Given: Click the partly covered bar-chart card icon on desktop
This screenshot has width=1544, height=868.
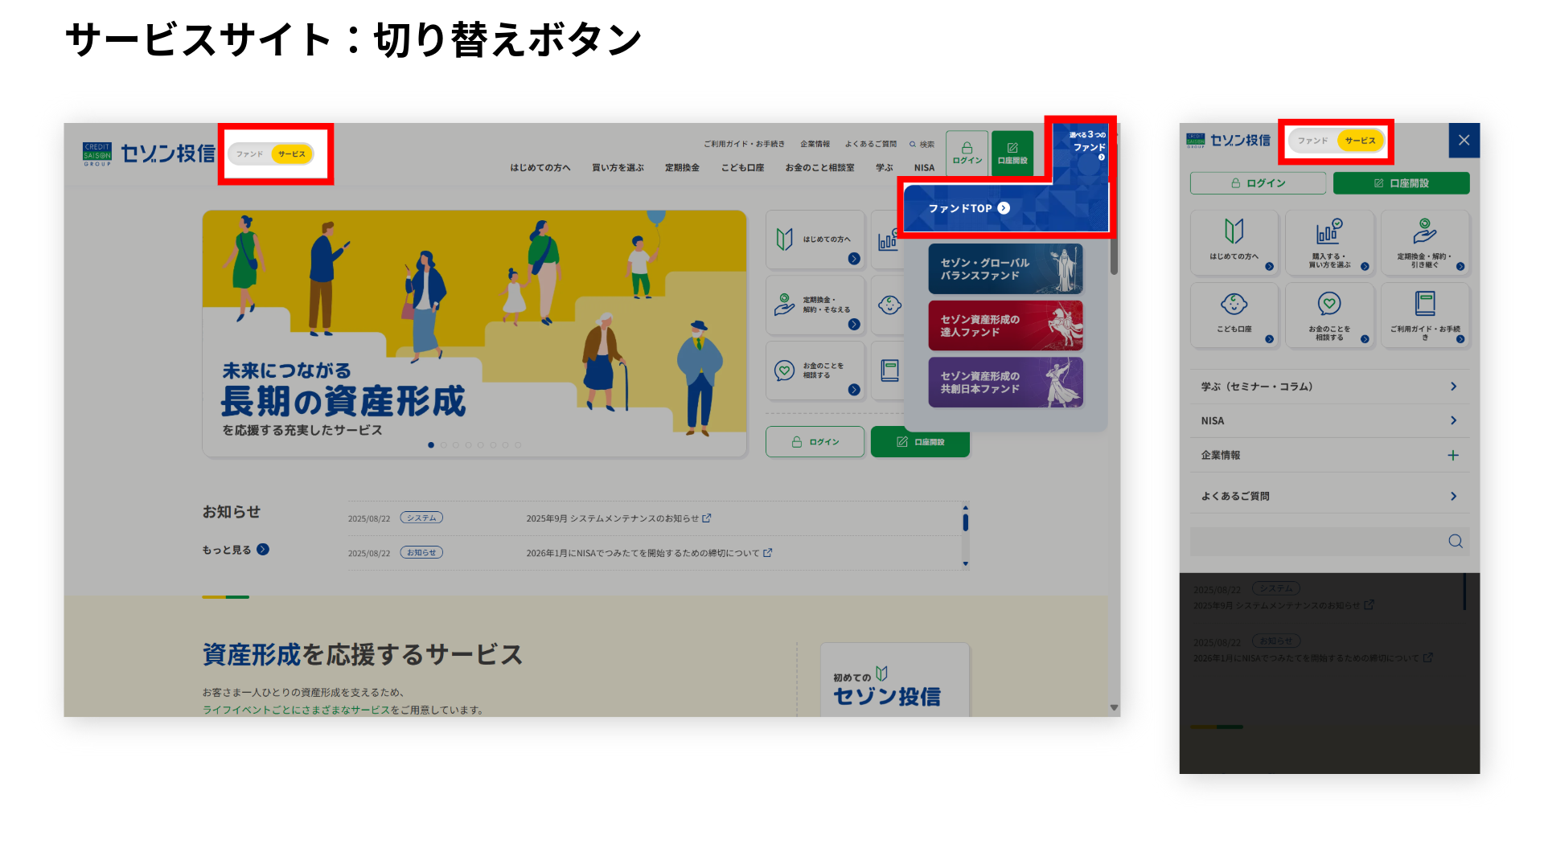Looking at the screenshot, I should (888, 240).
